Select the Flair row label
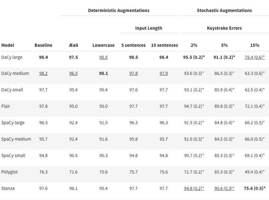269x200 pixels. coord(6,106)
